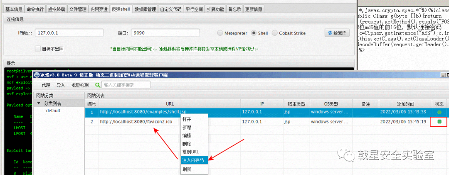Click the memory-shell status icon for favicon2.ico
The image size is (449, 175).
click(439, 122)
